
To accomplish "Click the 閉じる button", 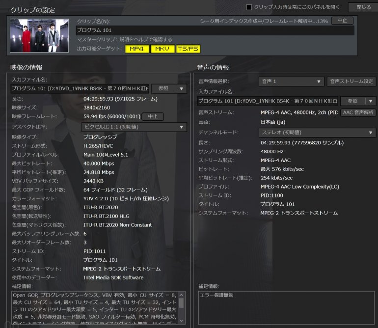I will [x=364, y=7].
